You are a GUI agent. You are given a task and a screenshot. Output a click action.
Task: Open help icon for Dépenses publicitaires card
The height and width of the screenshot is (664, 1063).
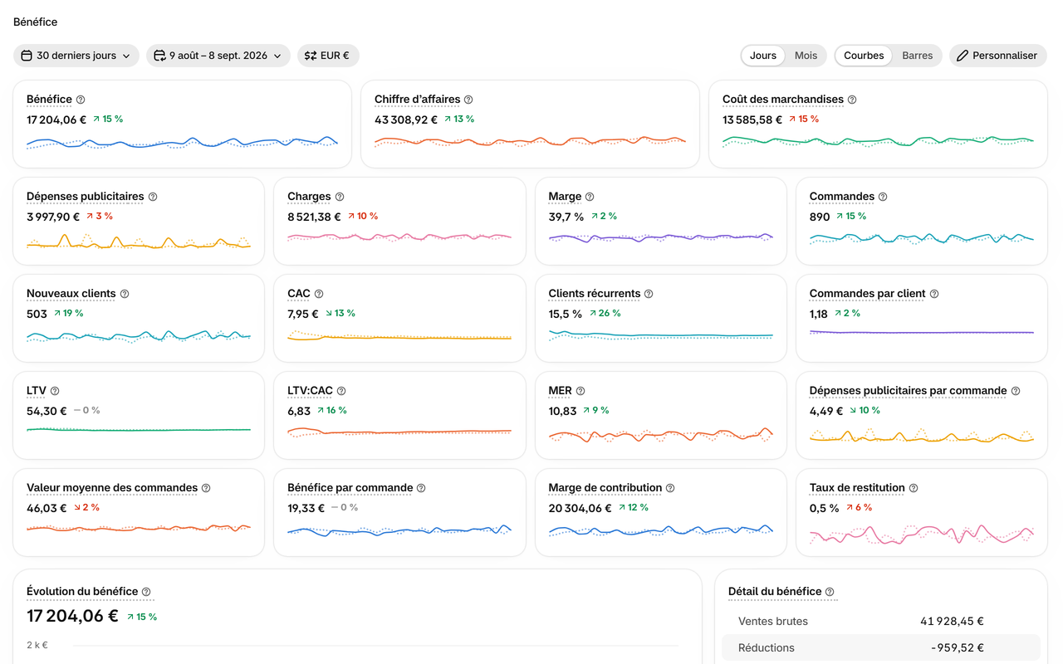tap(153, 197)
